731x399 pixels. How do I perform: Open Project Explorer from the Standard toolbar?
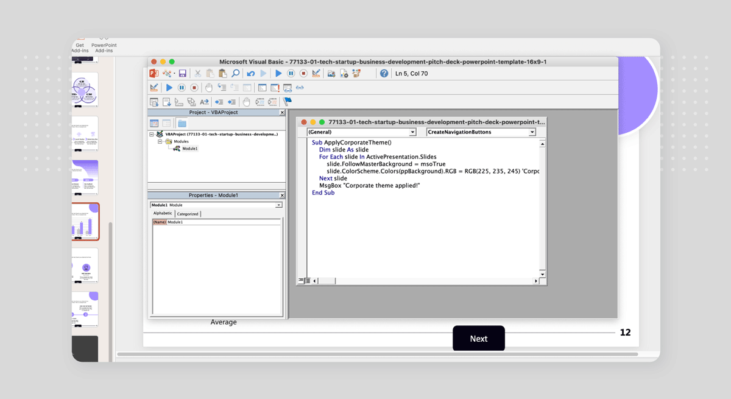coord(331,74)
